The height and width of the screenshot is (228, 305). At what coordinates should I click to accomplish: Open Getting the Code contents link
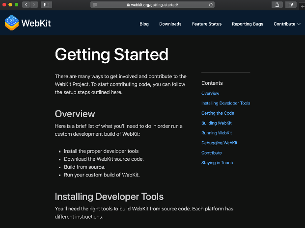click(x=218, y=113)
